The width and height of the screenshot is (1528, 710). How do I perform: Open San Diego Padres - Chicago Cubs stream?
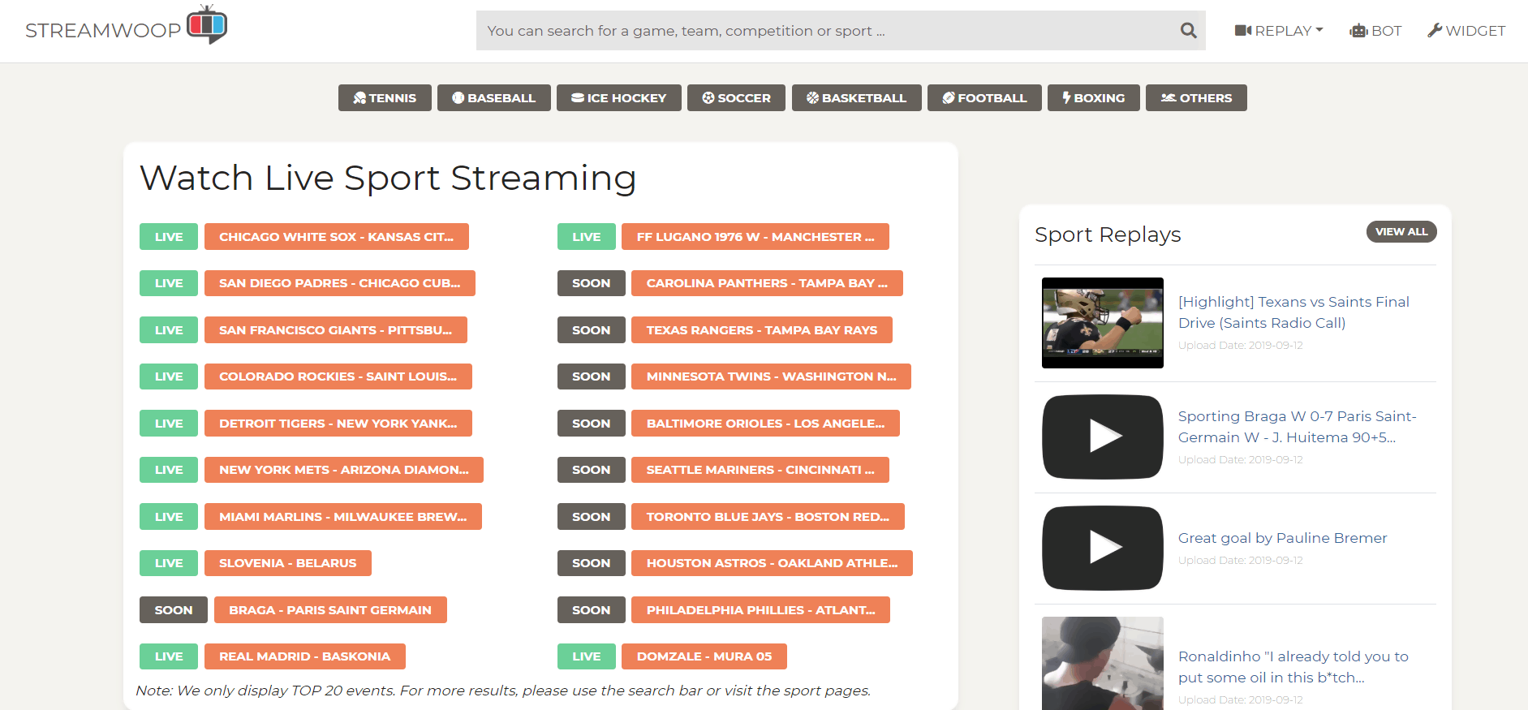click(340, 283)
